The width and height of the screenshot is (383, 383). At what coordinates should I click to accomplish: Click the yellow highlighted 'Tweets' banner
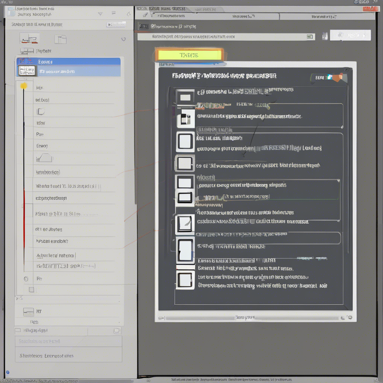point(190,54)
